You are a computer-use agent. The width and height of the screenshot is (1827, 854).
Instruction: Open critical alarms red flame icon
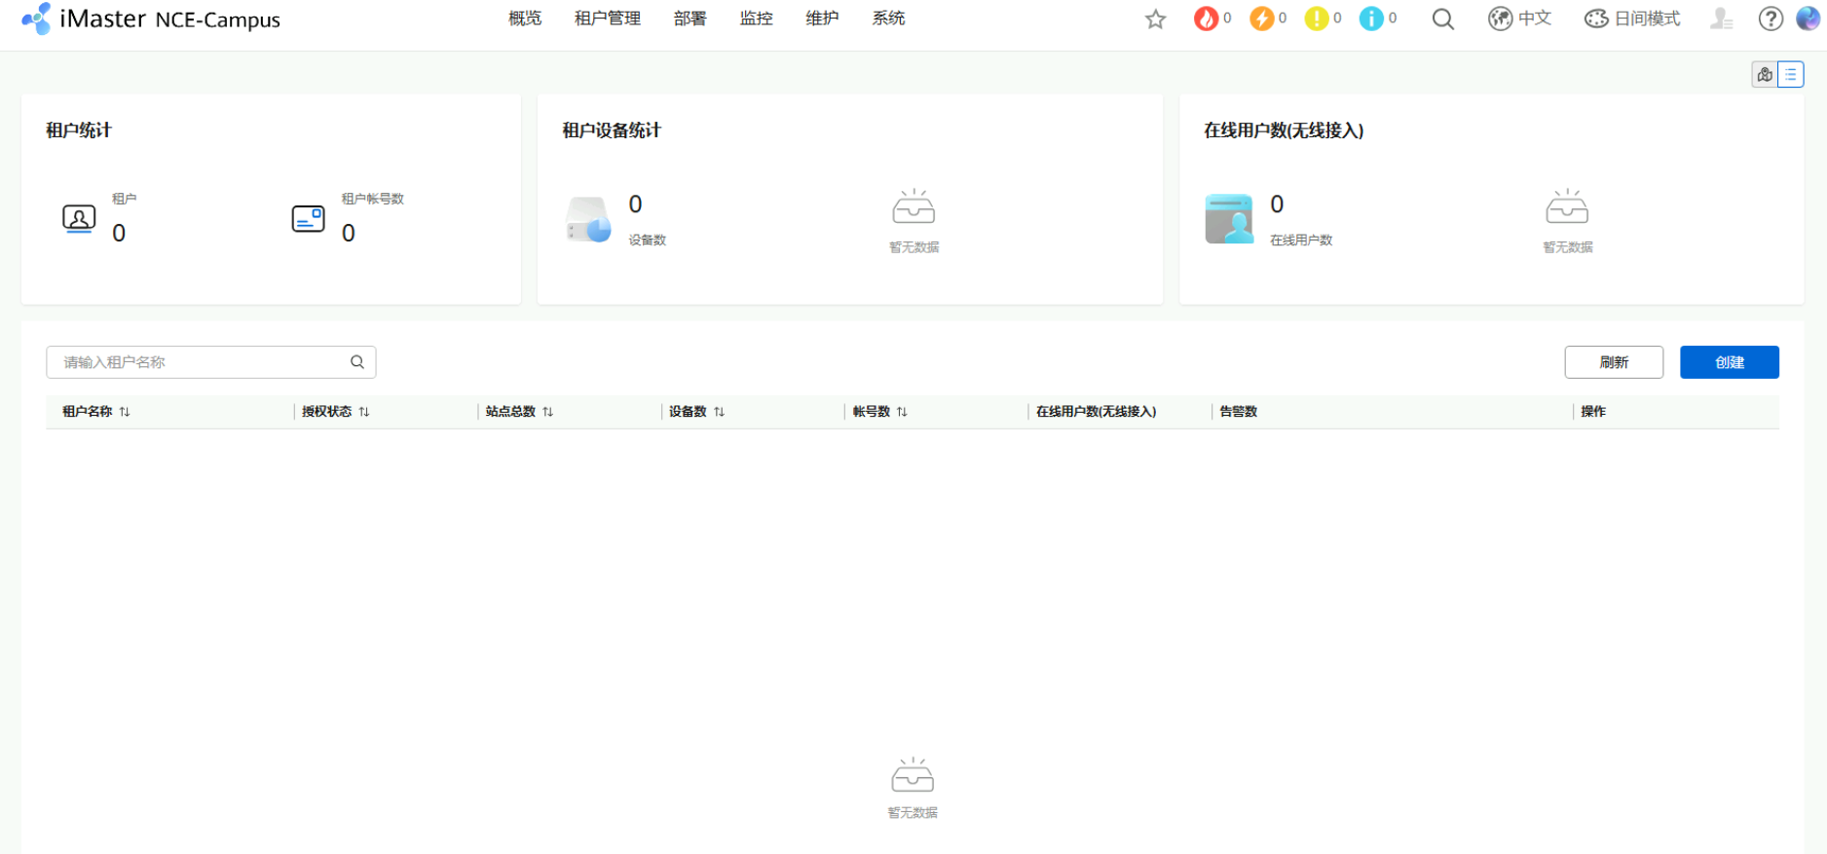tap(1206, 19)
